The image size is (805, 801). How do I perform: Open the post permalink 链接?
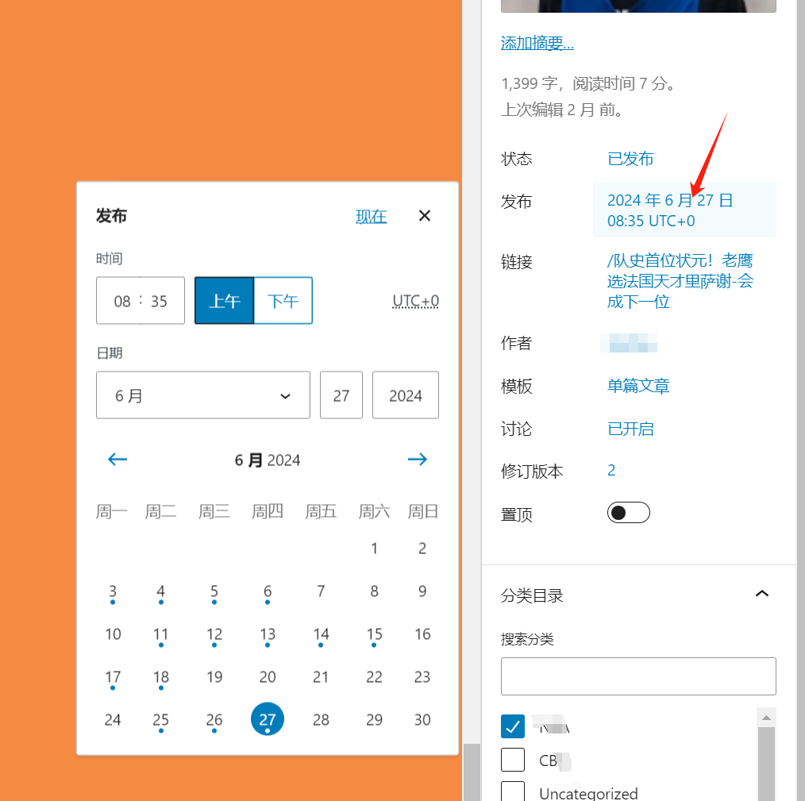680,281
